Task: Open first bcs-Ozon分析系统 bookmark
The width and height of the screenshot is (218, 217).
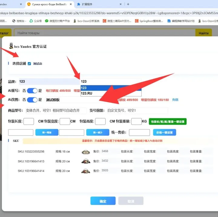Action: coord(87,21)
